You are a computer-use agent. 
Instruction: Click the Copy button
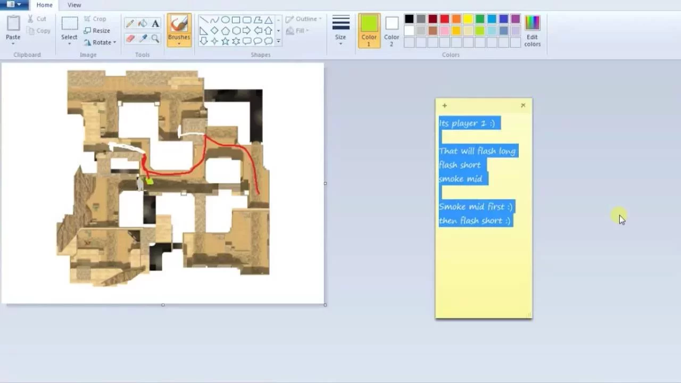click(x=39, y=31)
